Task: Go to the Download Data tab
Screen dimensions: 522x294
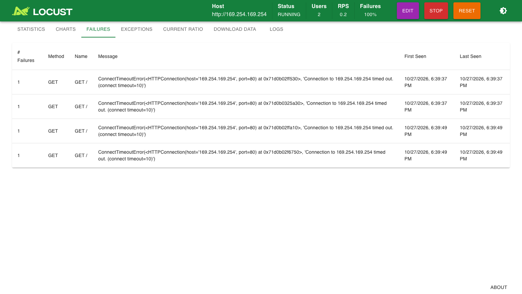Action: tap(235, 29)
